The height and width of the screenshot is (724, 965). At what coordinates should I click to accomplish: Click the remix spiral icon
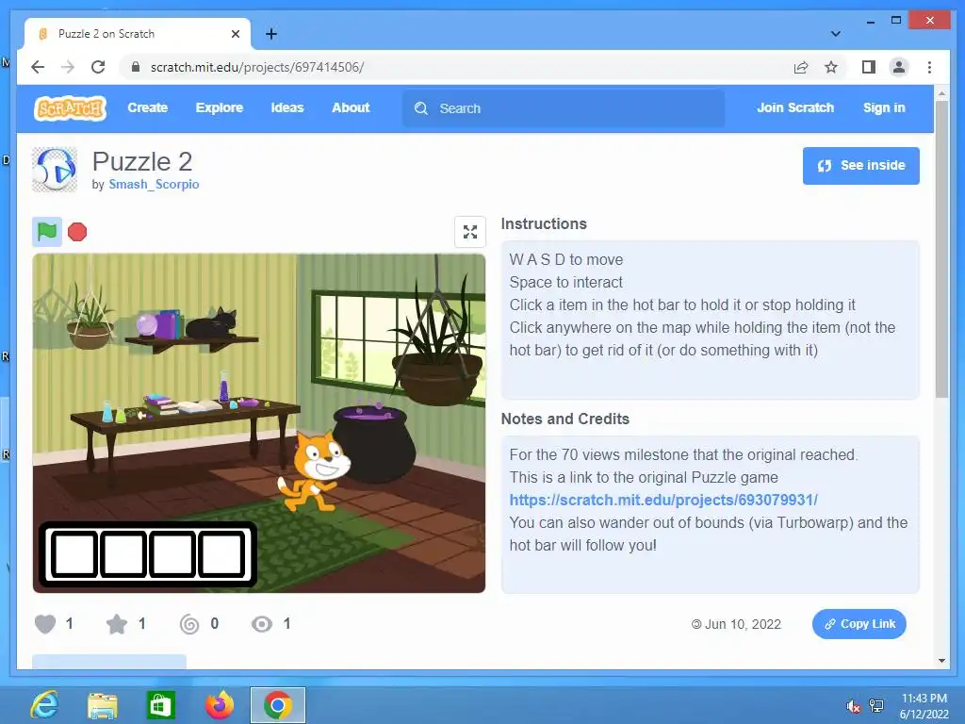189,624
